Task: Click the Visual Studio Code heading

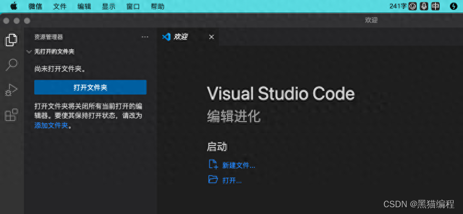Action: (281, 93)
